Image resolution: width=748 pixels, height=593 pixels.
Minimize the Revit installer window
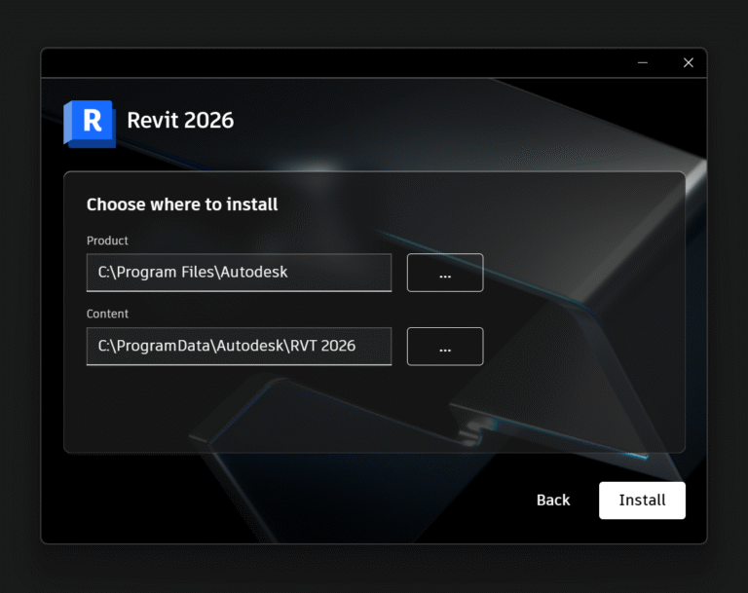[x=643, y=62]
